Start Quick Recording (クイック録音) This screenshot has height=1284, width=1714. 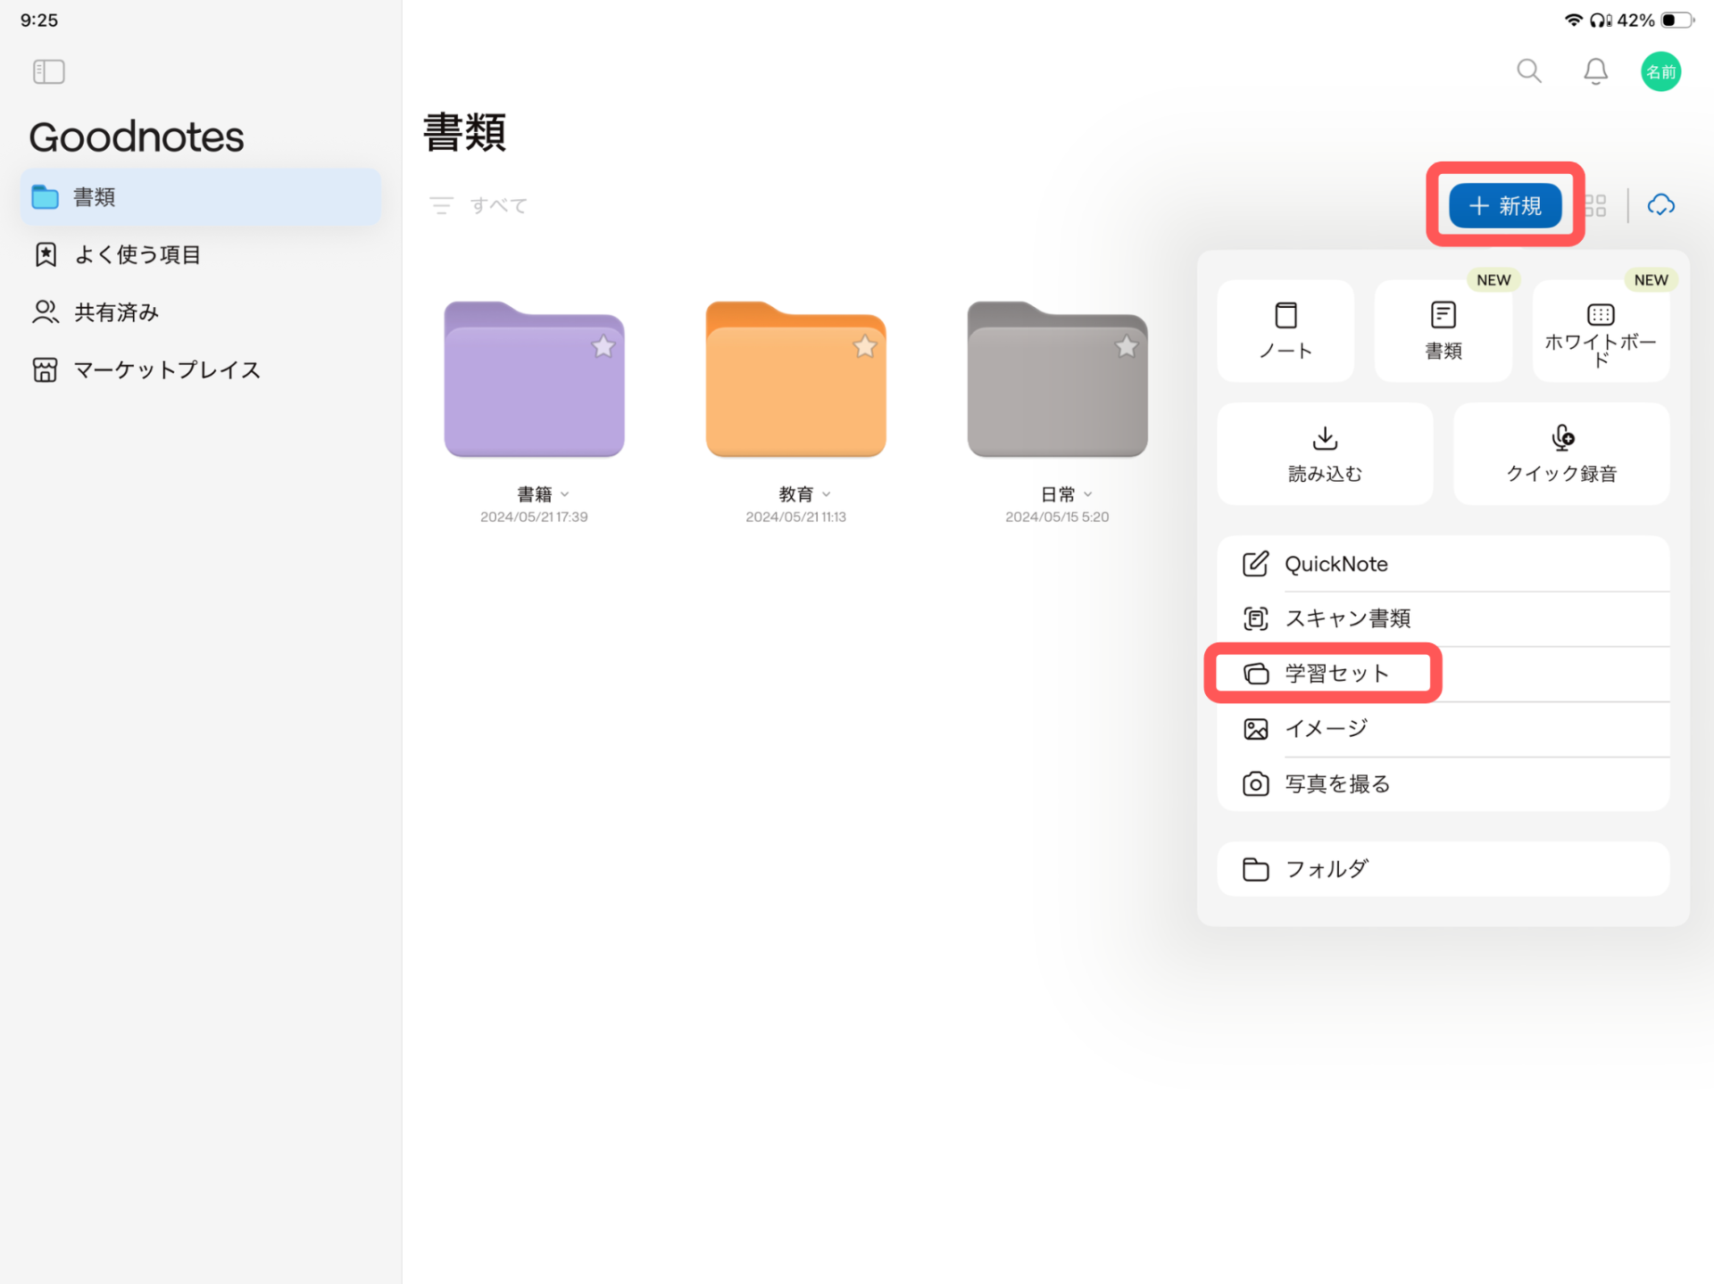point(1561,453)
